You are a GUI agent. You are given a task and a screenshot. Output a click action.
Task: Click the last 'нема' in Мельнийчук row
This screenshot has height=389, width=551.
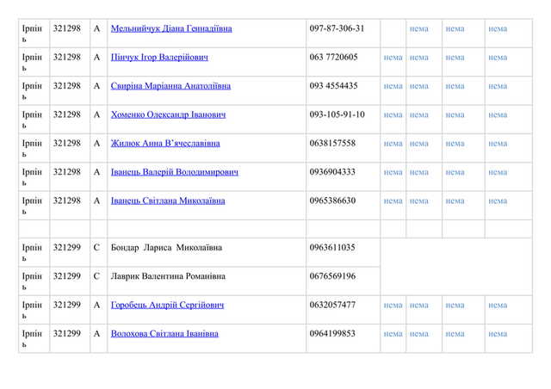[x=498, y=28]
